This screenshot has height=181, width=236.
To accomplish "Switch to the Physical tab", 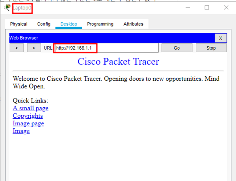I will [x=19, y=24].
